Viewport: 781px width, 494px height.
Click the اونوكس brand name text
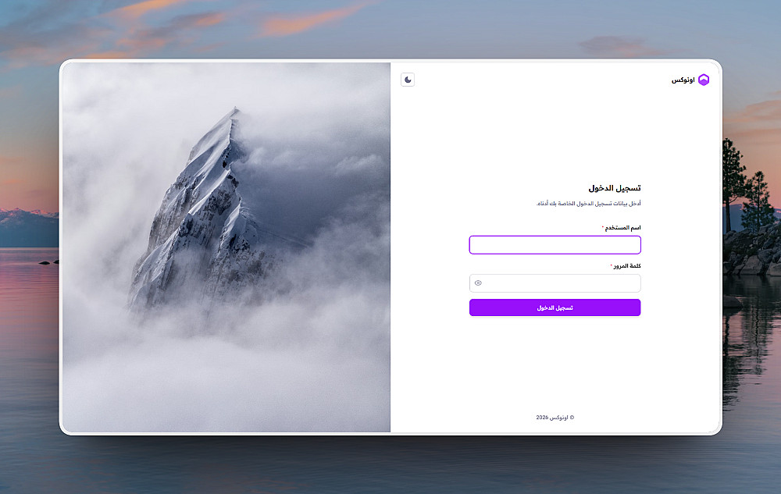(683, 80)
